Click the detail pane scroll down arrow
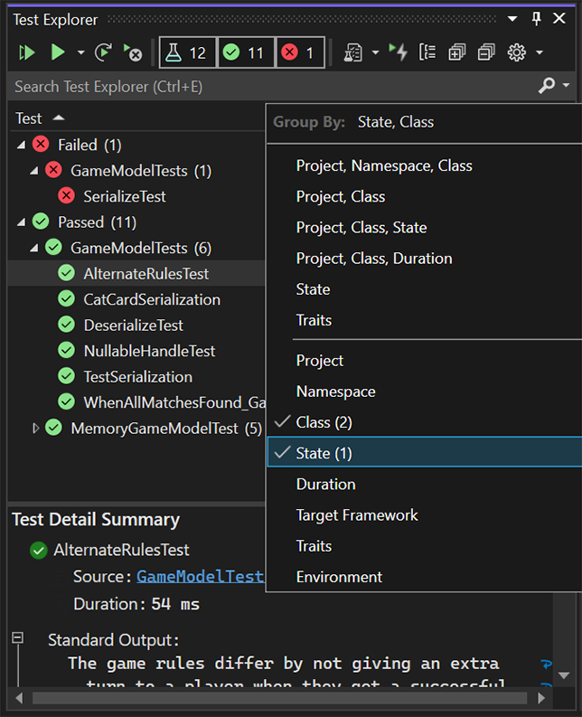This screenshot has height=717, width=582. coord(564,675)
